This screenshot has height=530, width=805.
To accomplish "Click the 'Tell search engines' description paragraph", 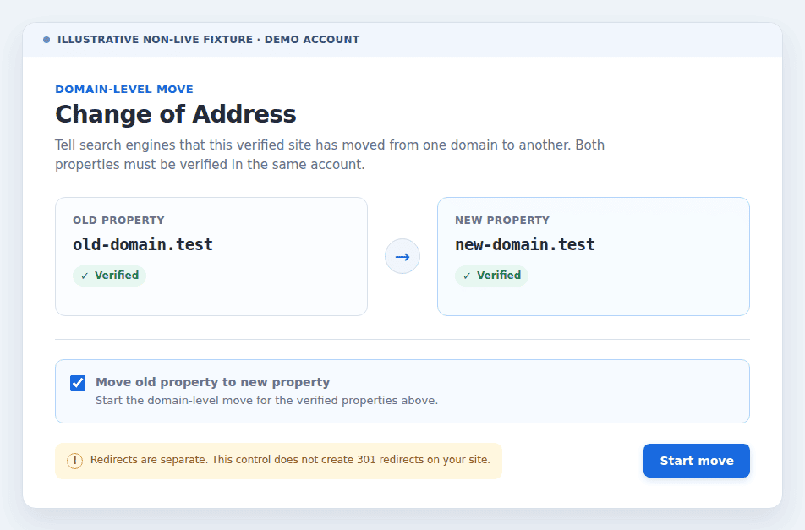I will [330, 155].
